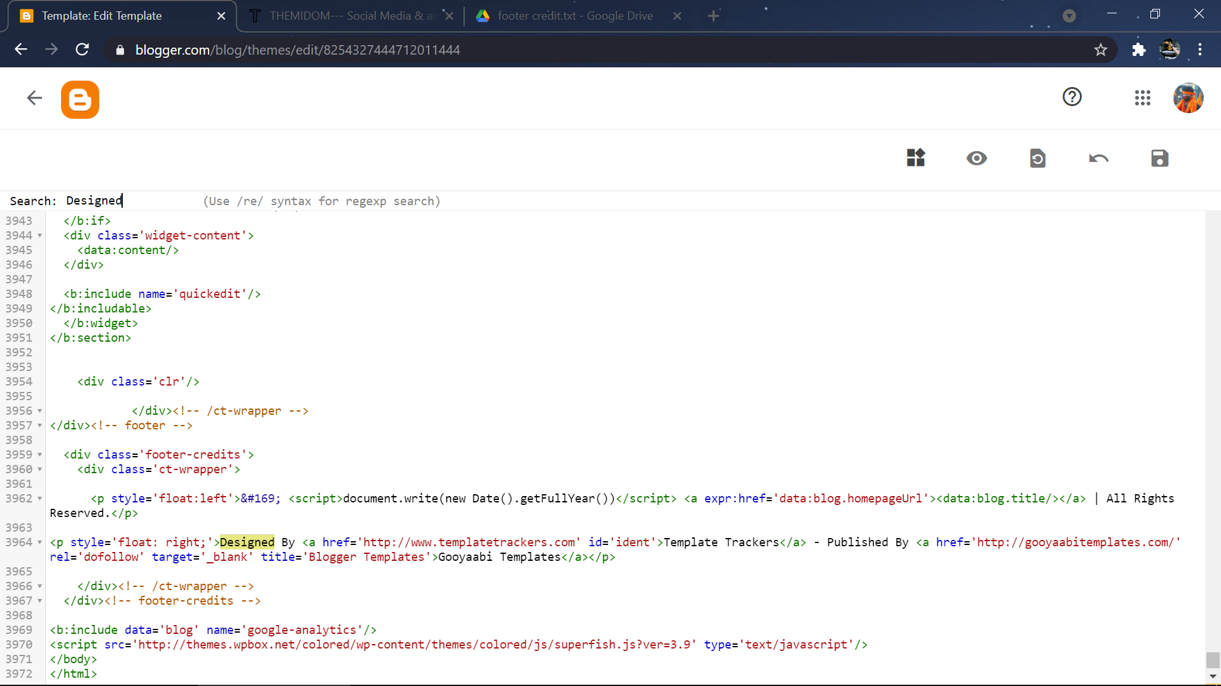Bookmark this page with the star icon

click(x=1101, y=50)
